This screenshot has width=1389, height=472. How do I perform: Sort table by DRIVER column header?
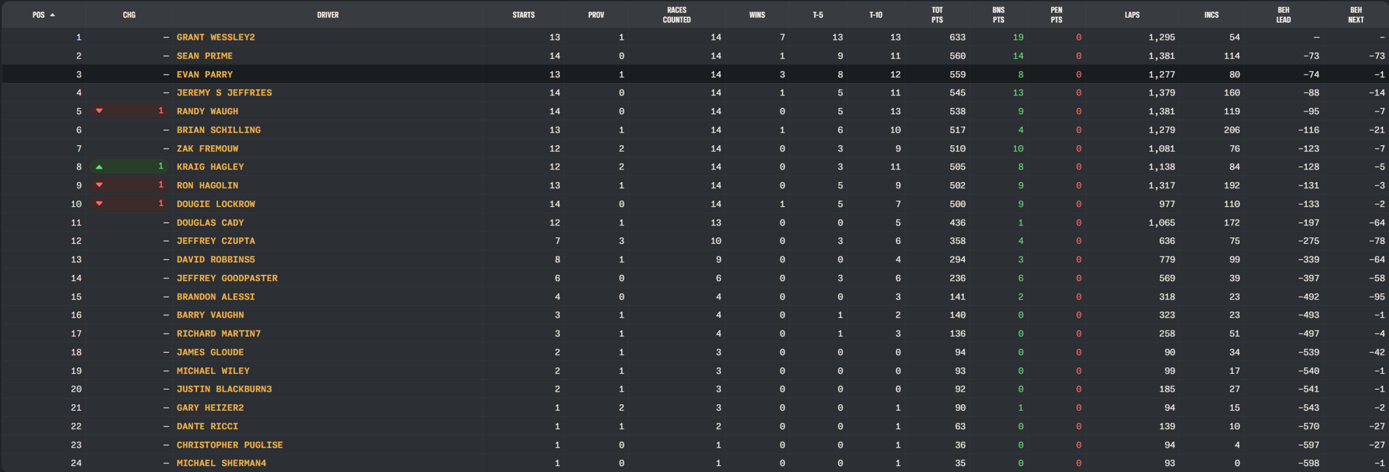(x=328, y=15)
